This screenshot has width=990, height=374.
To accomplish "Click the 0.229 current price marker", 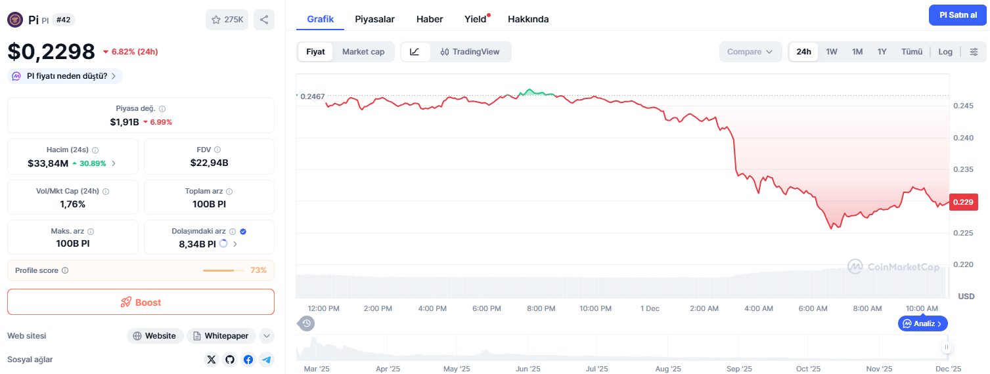I will (x=963, y=202).
